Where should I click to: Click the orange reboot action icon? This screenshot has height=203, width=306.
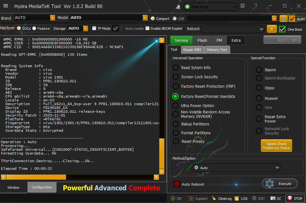[x=272, y=29]
